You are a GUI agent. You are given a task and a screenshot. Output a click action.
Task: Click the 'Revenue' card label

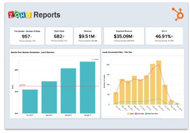pyautogui.click(x=88, y=31)
